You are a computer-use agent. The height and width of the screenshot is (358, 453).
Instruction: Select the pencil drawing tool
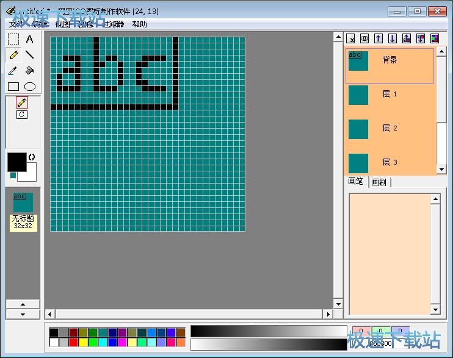13,55
